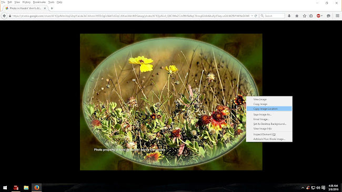Click the Firefox taskbar icon
The width and height of the screenshot is (342, 192).
[37, 188]
